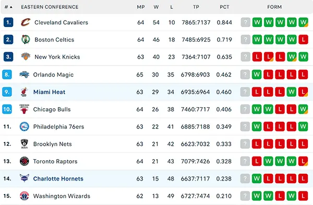The width and height of the screenshot is (313, 205).
Task: Click the Boston Celtics shamrock logo
Action: coord(26,40)
